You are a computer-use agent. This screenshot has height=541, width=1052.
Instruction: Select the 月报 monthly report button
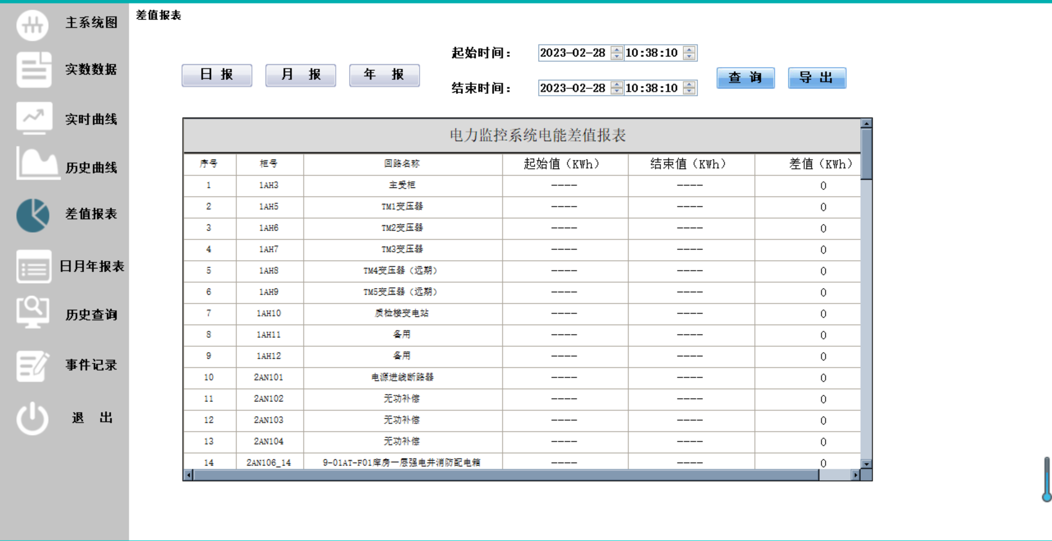coord(300,75)
